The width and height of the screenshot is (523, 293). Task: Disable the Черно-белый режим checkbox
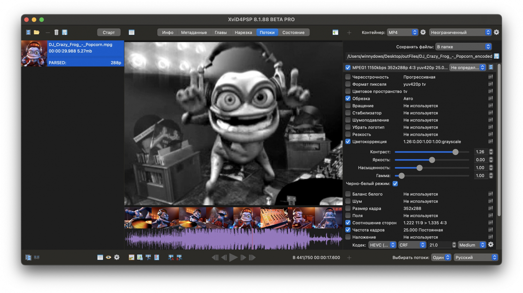[x=395, y=184]
